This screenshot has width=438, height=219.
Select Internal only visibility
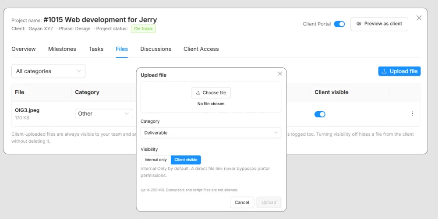[155, 160]
